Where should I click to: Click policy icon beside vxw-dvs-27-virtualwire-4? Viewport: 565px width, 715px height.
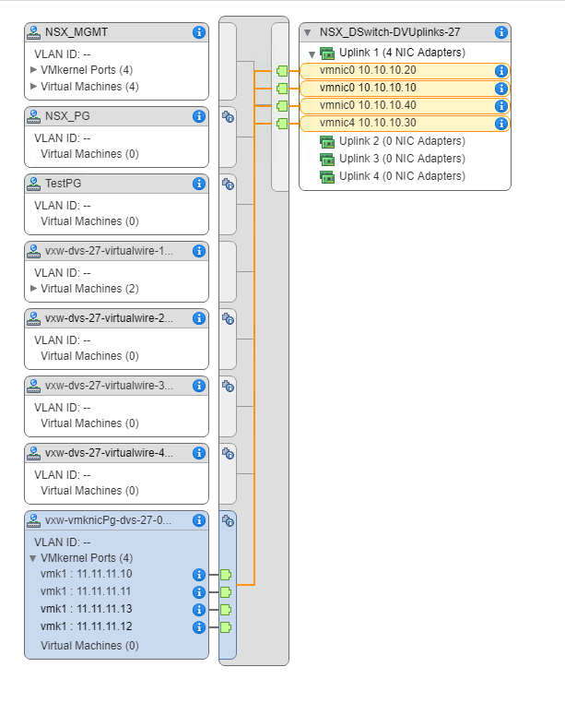[228, 453]
